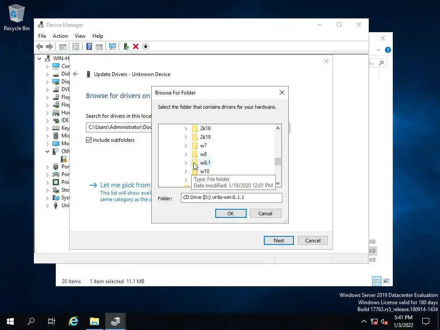Image resolution: width=440 pixels, height=330 pixels.
Task: Select the w8.1 folder
Action: [x=205, y=163]
